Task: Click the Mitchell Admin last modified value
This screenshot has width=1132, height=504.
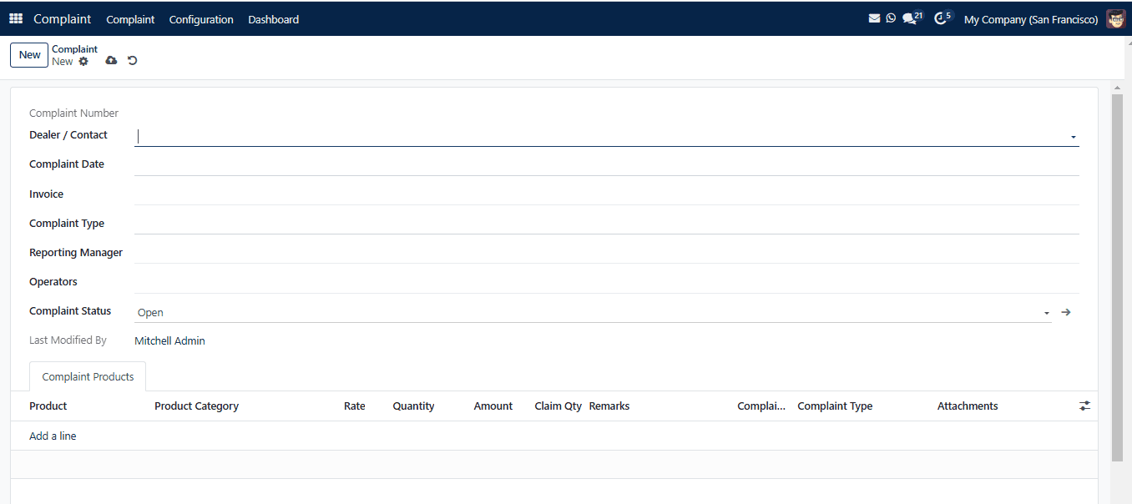Action: (x=169, y=340)
